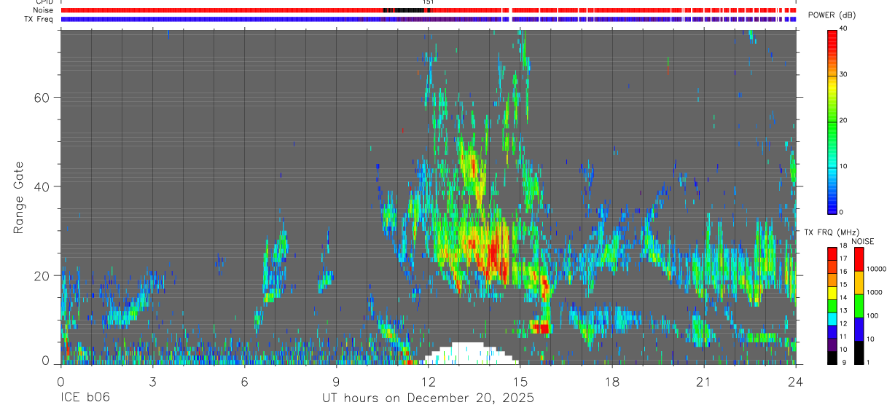This screenshot has width=895, height=413.
Task: Select the "20" tick label on the Range Gate axis
Action: pos(43,275)
